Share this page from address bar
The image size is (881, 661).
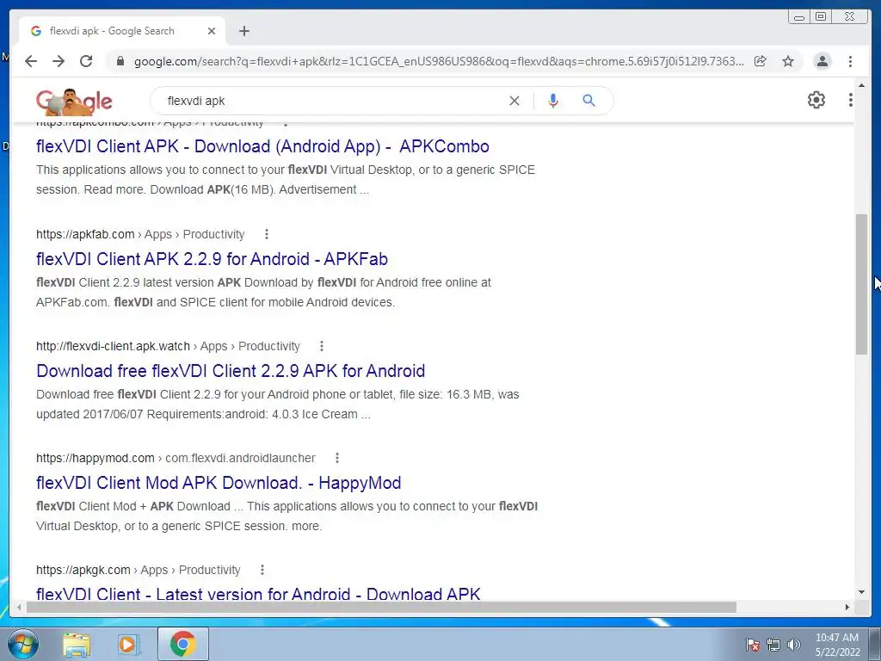pos(761,61)
